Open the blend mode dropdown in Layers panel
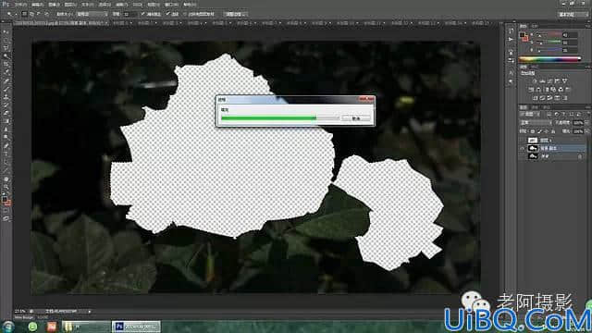This screenshot has height=333, width=592. point(536,123)
